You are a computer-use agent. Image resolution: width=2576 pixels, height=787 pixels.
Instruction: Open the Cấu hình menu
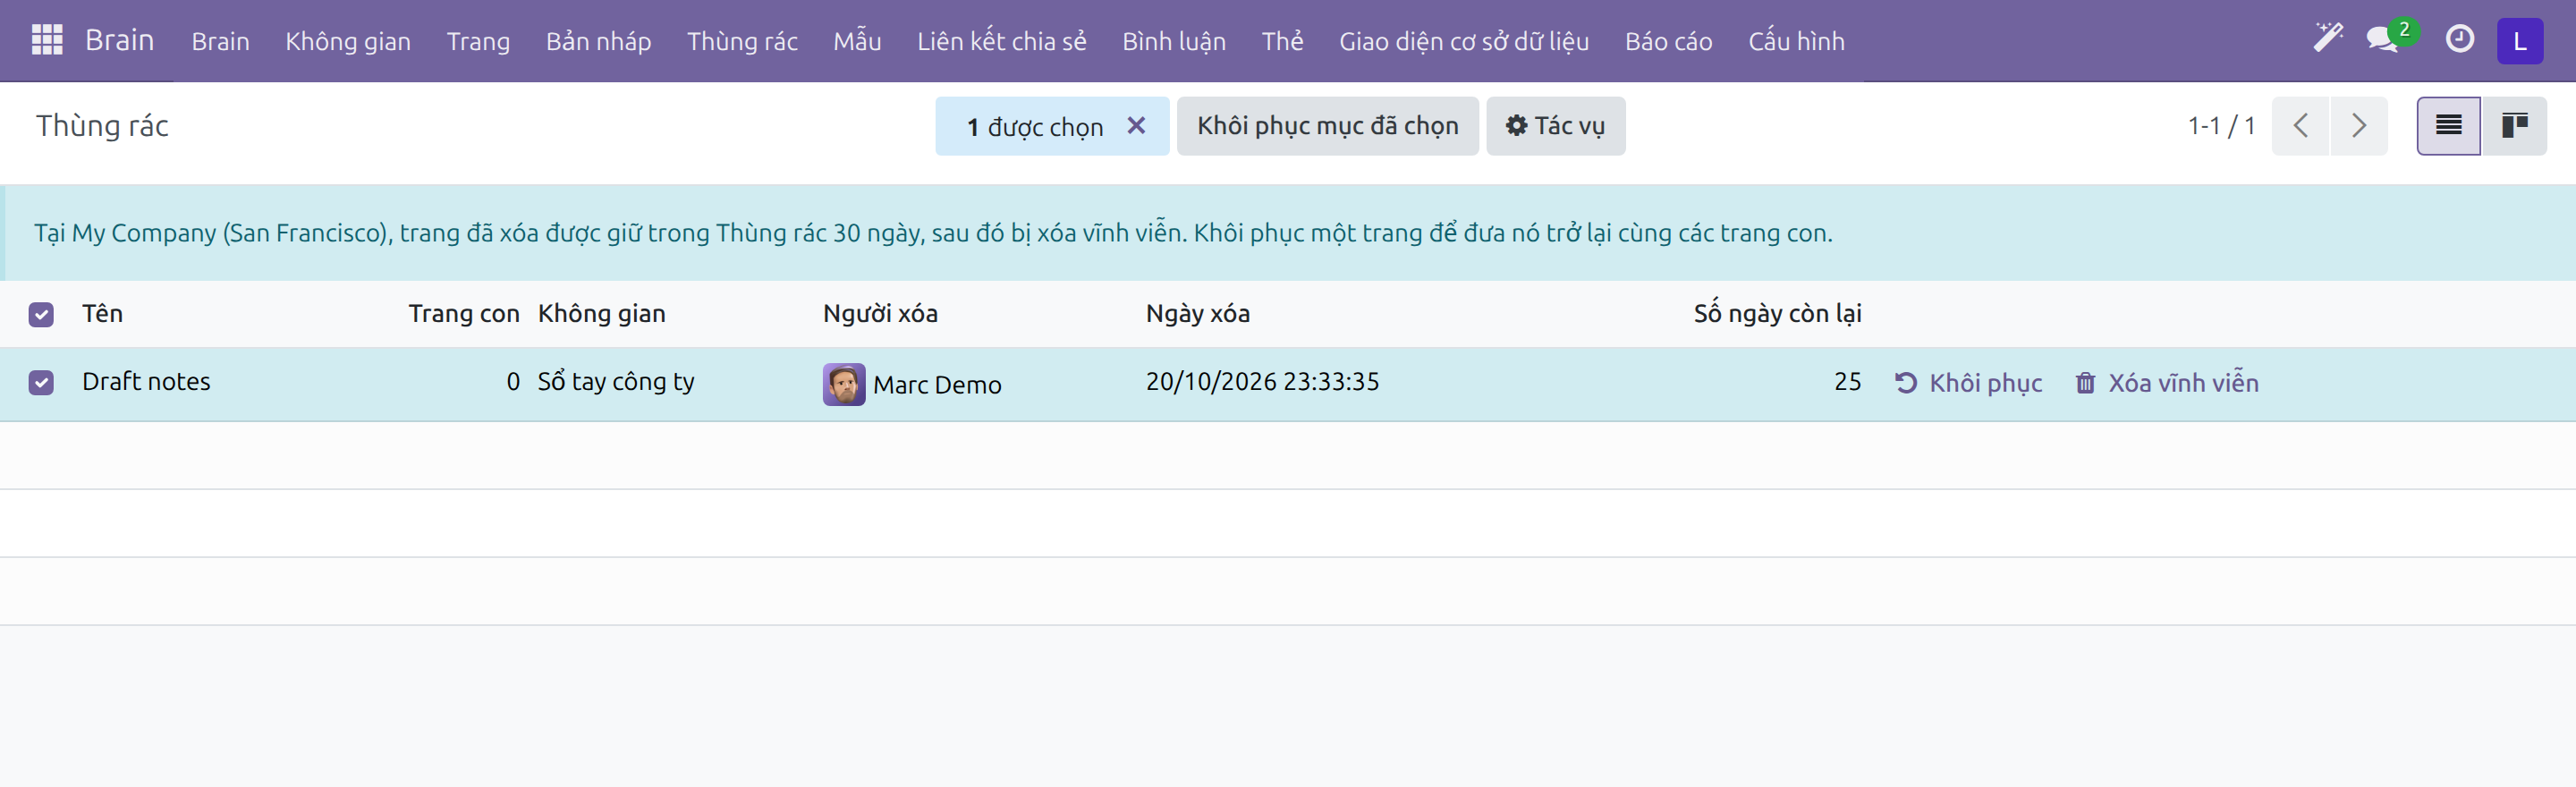point(1796,41)
